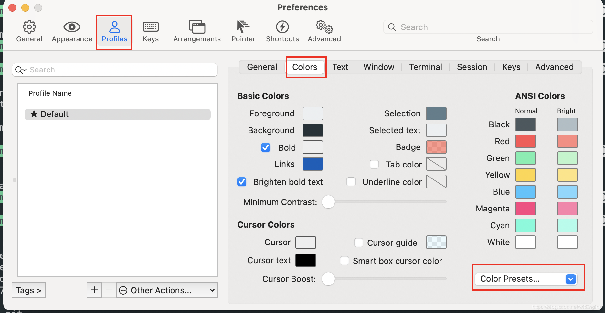The height and width of the screenshot is (313, 605).
Task: Open the Normal Red ANSI swatch
Action: coord(525,141)
